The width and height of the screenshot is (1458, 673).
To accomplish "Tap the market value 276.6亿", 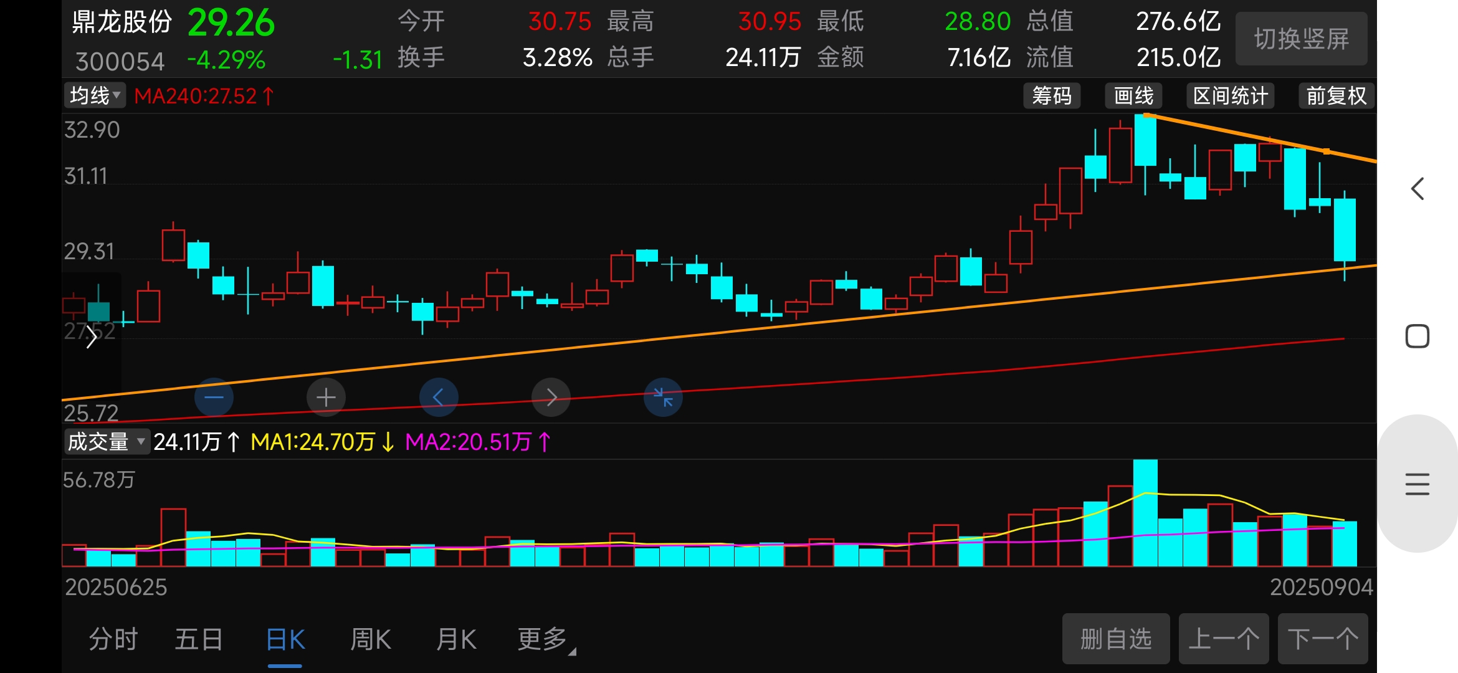I will (x=1178, y=21).
